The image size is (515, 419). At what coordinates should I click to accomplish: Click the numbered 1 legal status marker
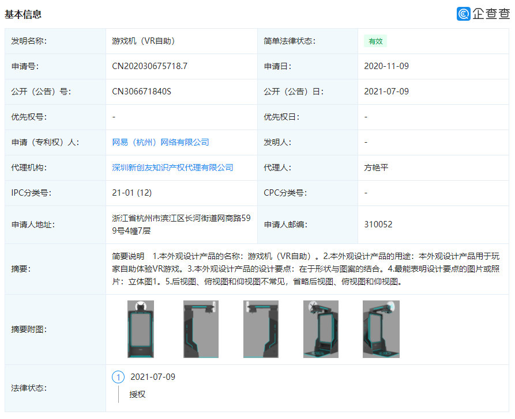(118, 377)
